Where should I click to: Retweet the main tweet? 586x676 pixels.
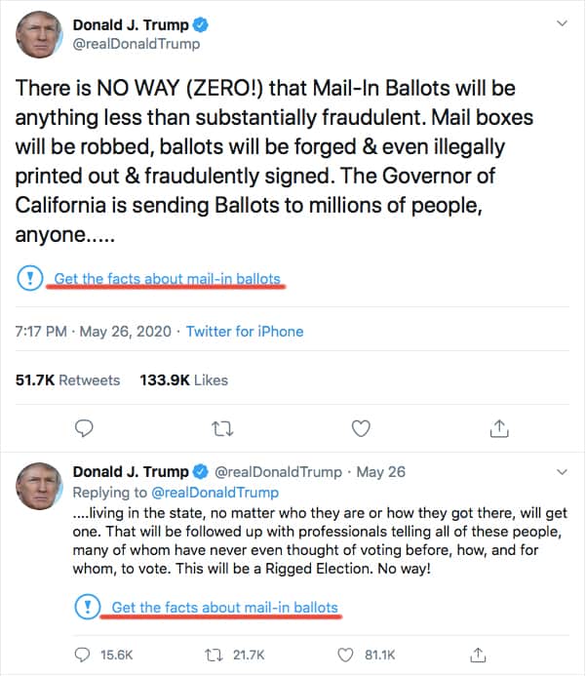click(x=223, y=427)
